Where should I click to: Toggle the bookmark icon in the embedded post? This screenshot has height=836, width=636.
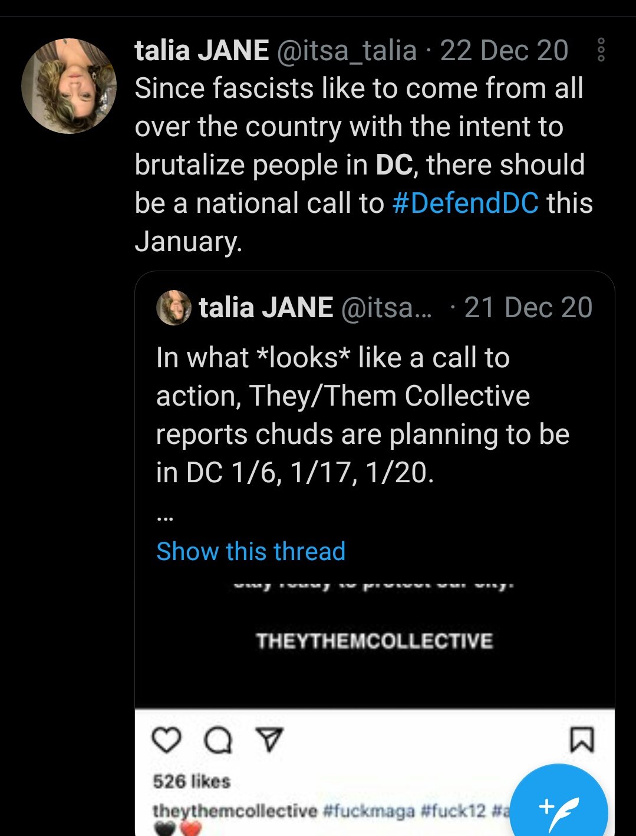pyautogui.click(x=582, y=739)
